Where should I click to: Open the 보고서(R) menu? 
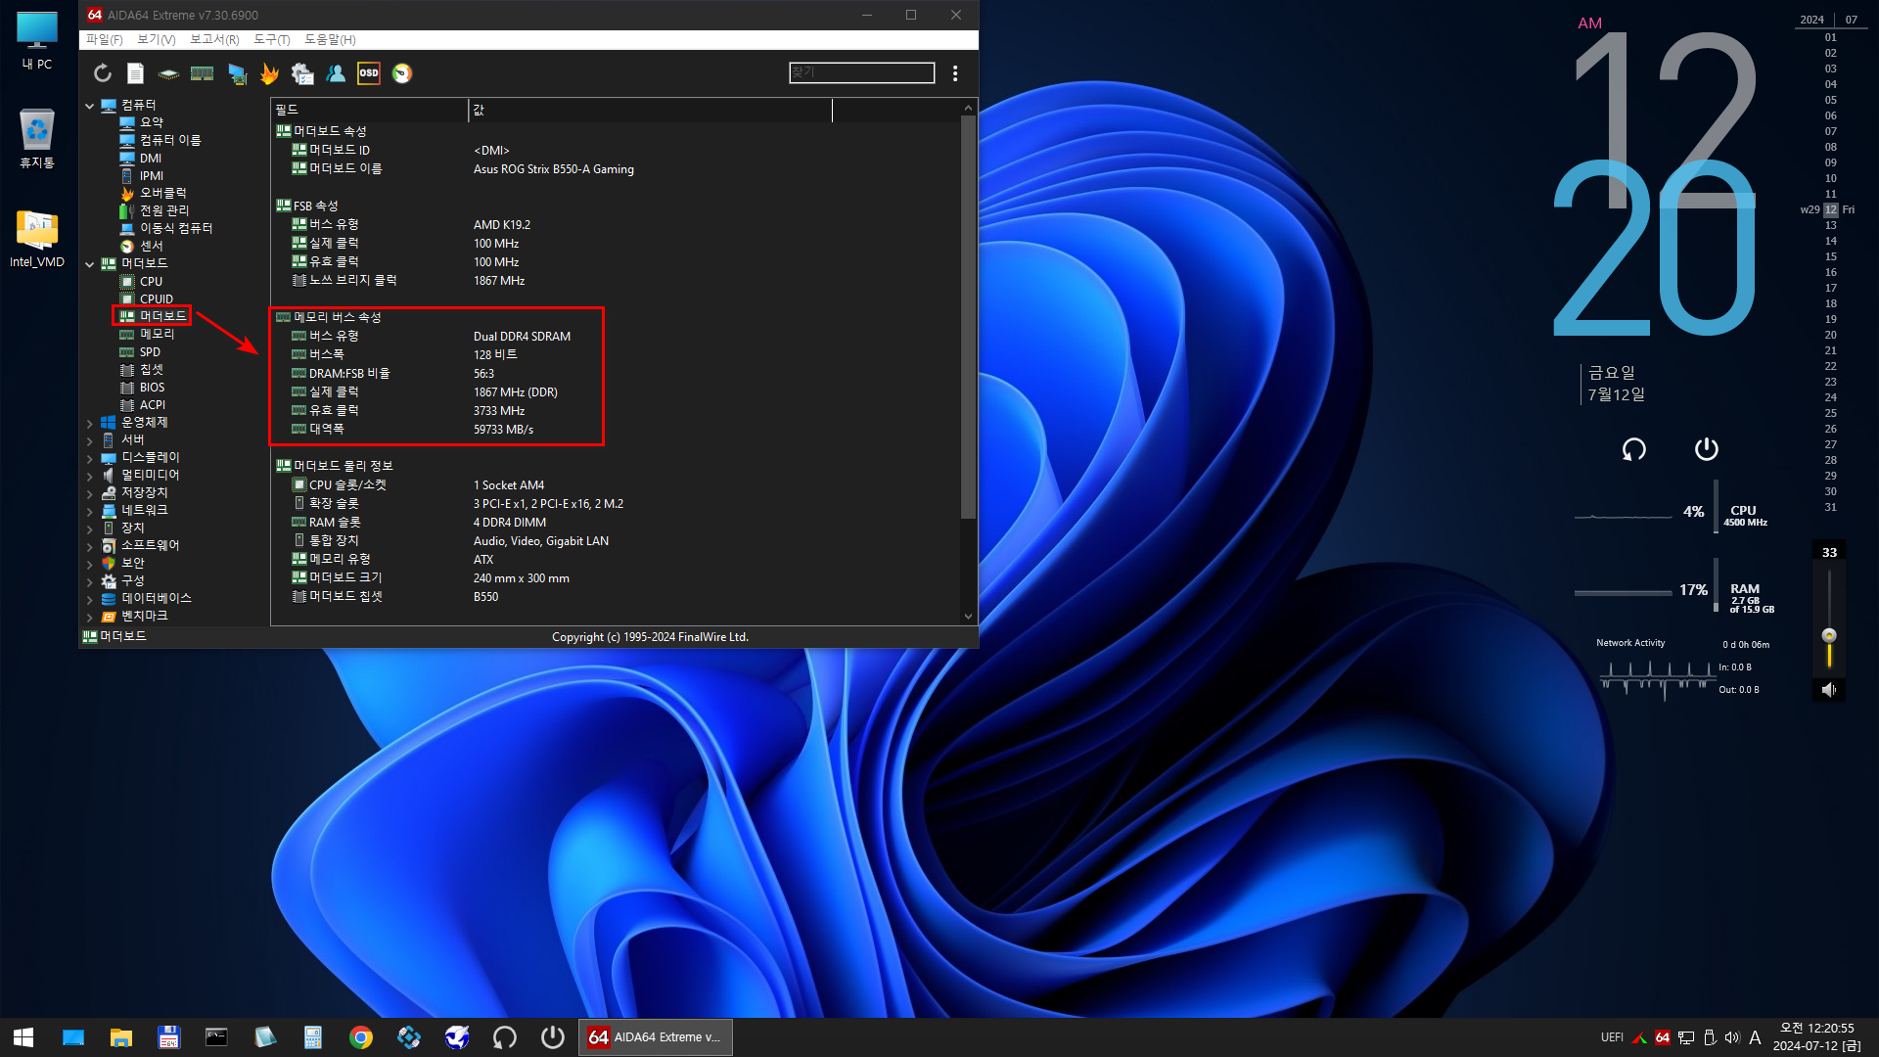[x=214, y=40]
